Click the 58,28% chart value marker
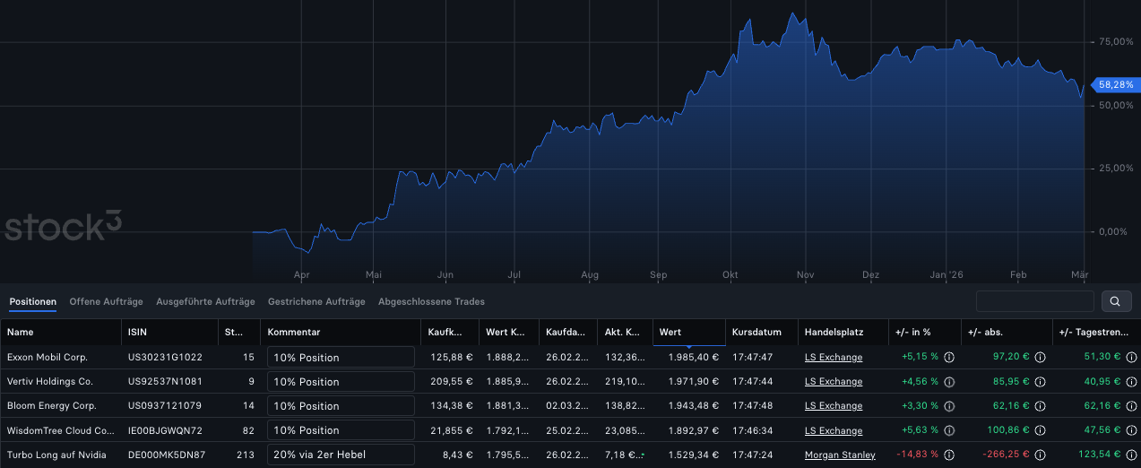The image size is (1141, 468). (1114, 83)
